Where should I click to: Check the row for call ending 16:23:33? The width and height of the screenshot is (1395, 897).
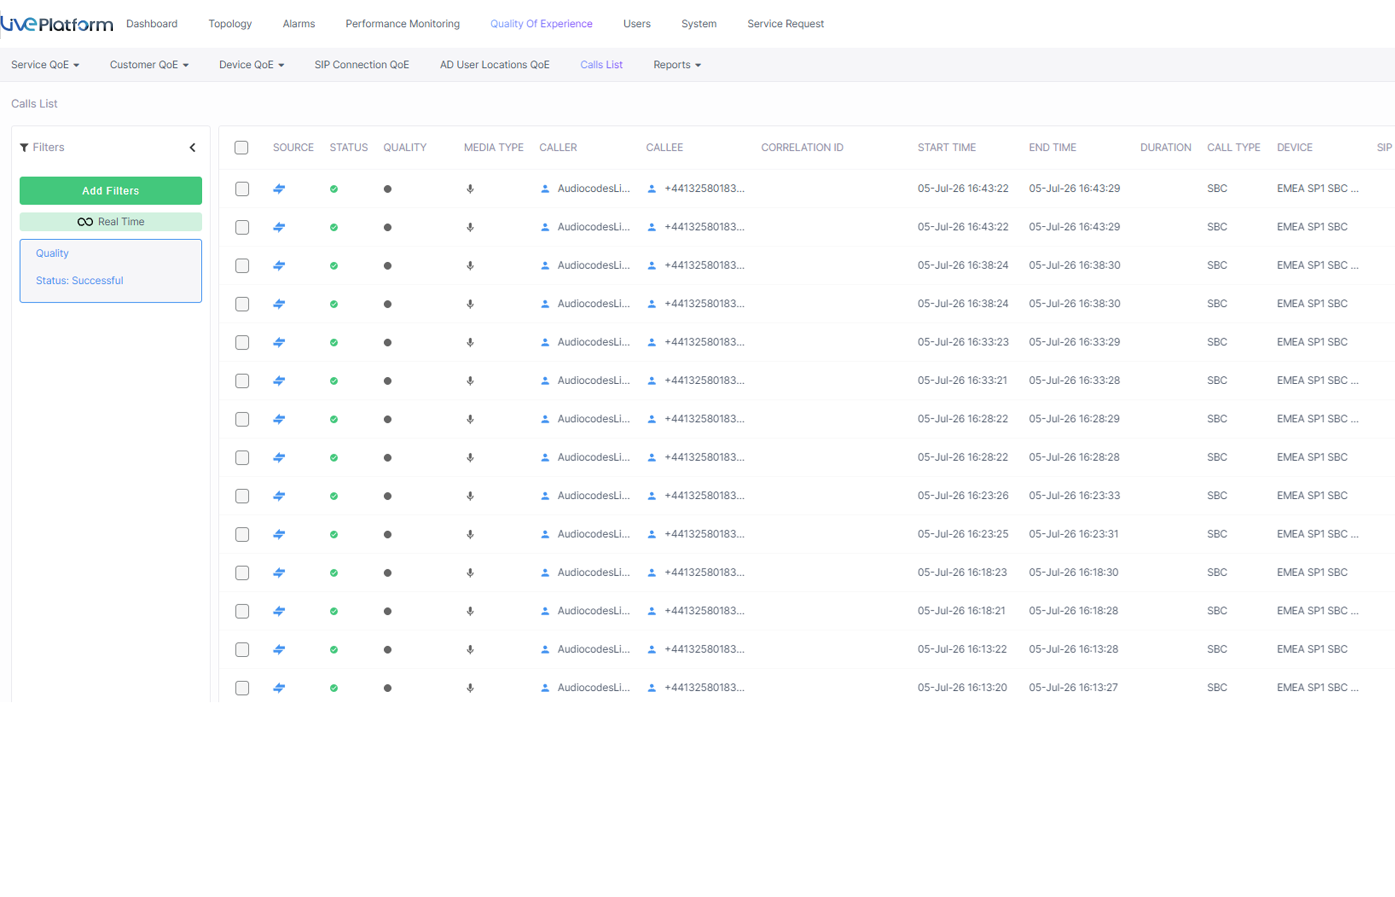click(x=242, y=497)
